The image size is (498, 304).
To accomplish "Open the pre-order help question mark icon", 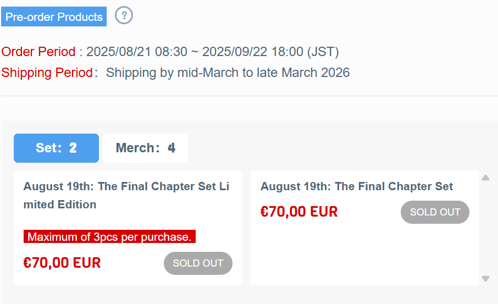I will tap(124, 15).
